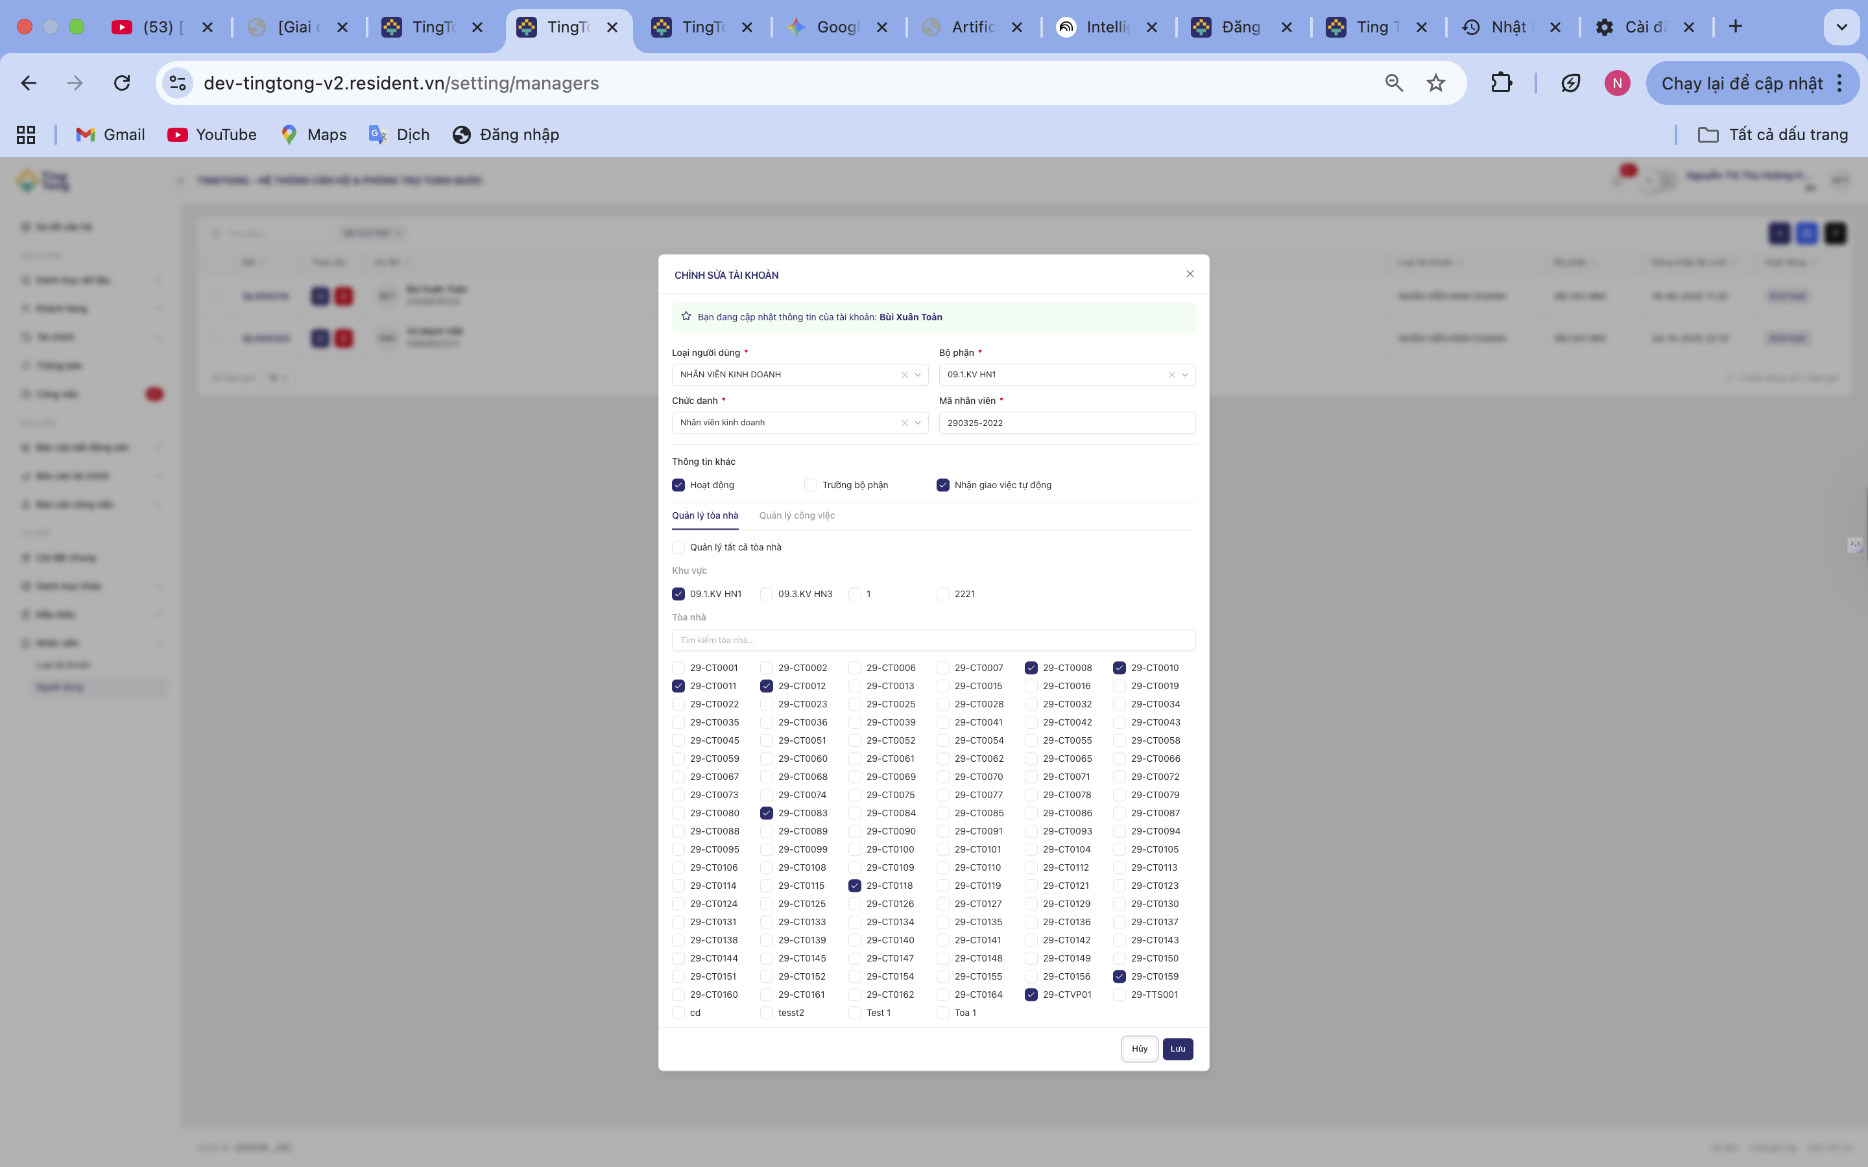Image resolution: width=1868 pixels, height=1167 pixels.
Task: Open the browser extensions puzzle icon
Action: click(1501, 82)
